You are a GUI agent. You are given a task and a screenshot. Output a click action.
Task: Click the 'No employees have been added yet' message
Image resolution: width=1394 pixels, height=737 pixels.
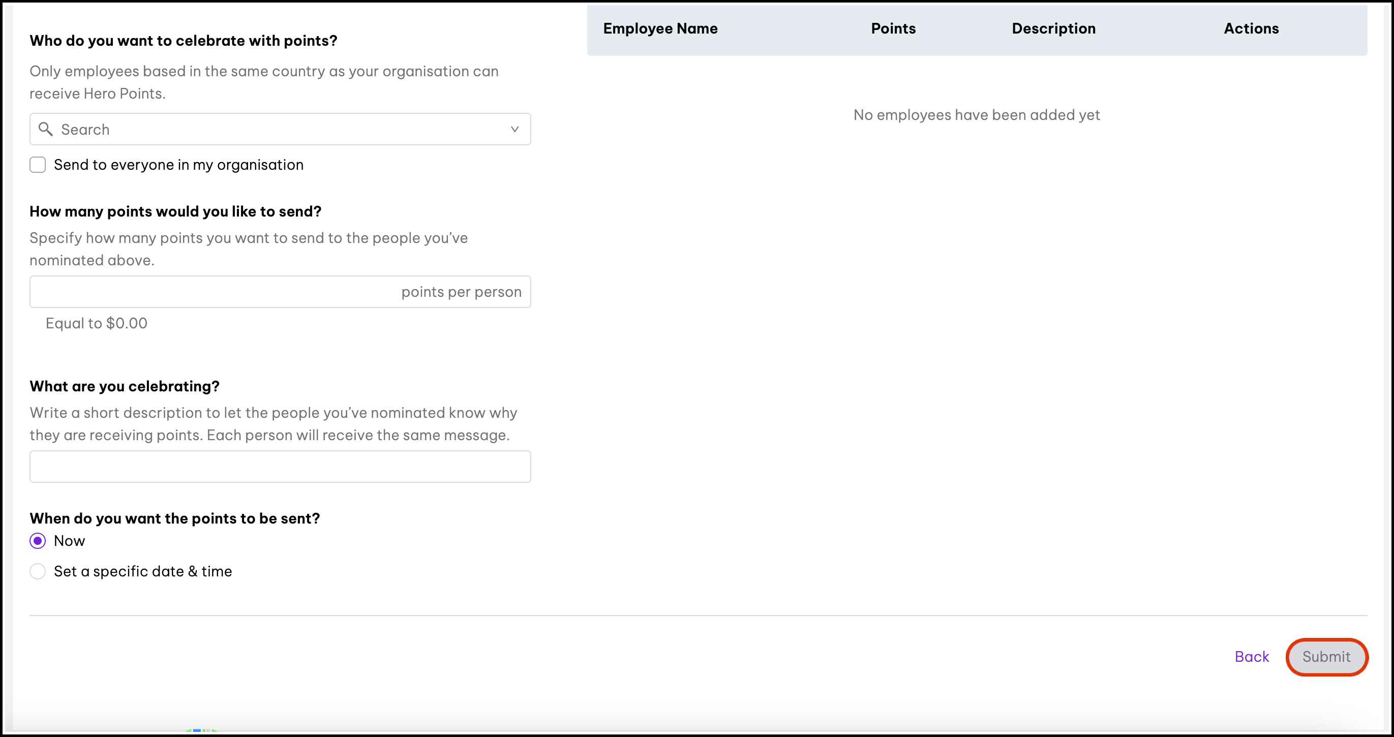click(x=976, y=115)
